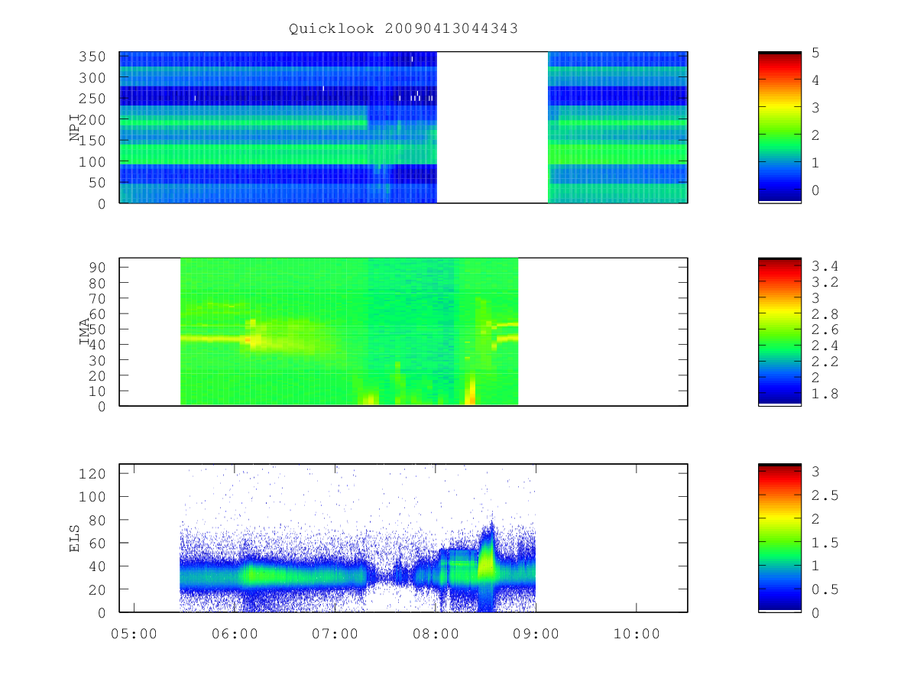The height and width of the screenshot is (688, 917).
Task: Click the 60 tick on IMA axis
Action: [x=97, y=313]
